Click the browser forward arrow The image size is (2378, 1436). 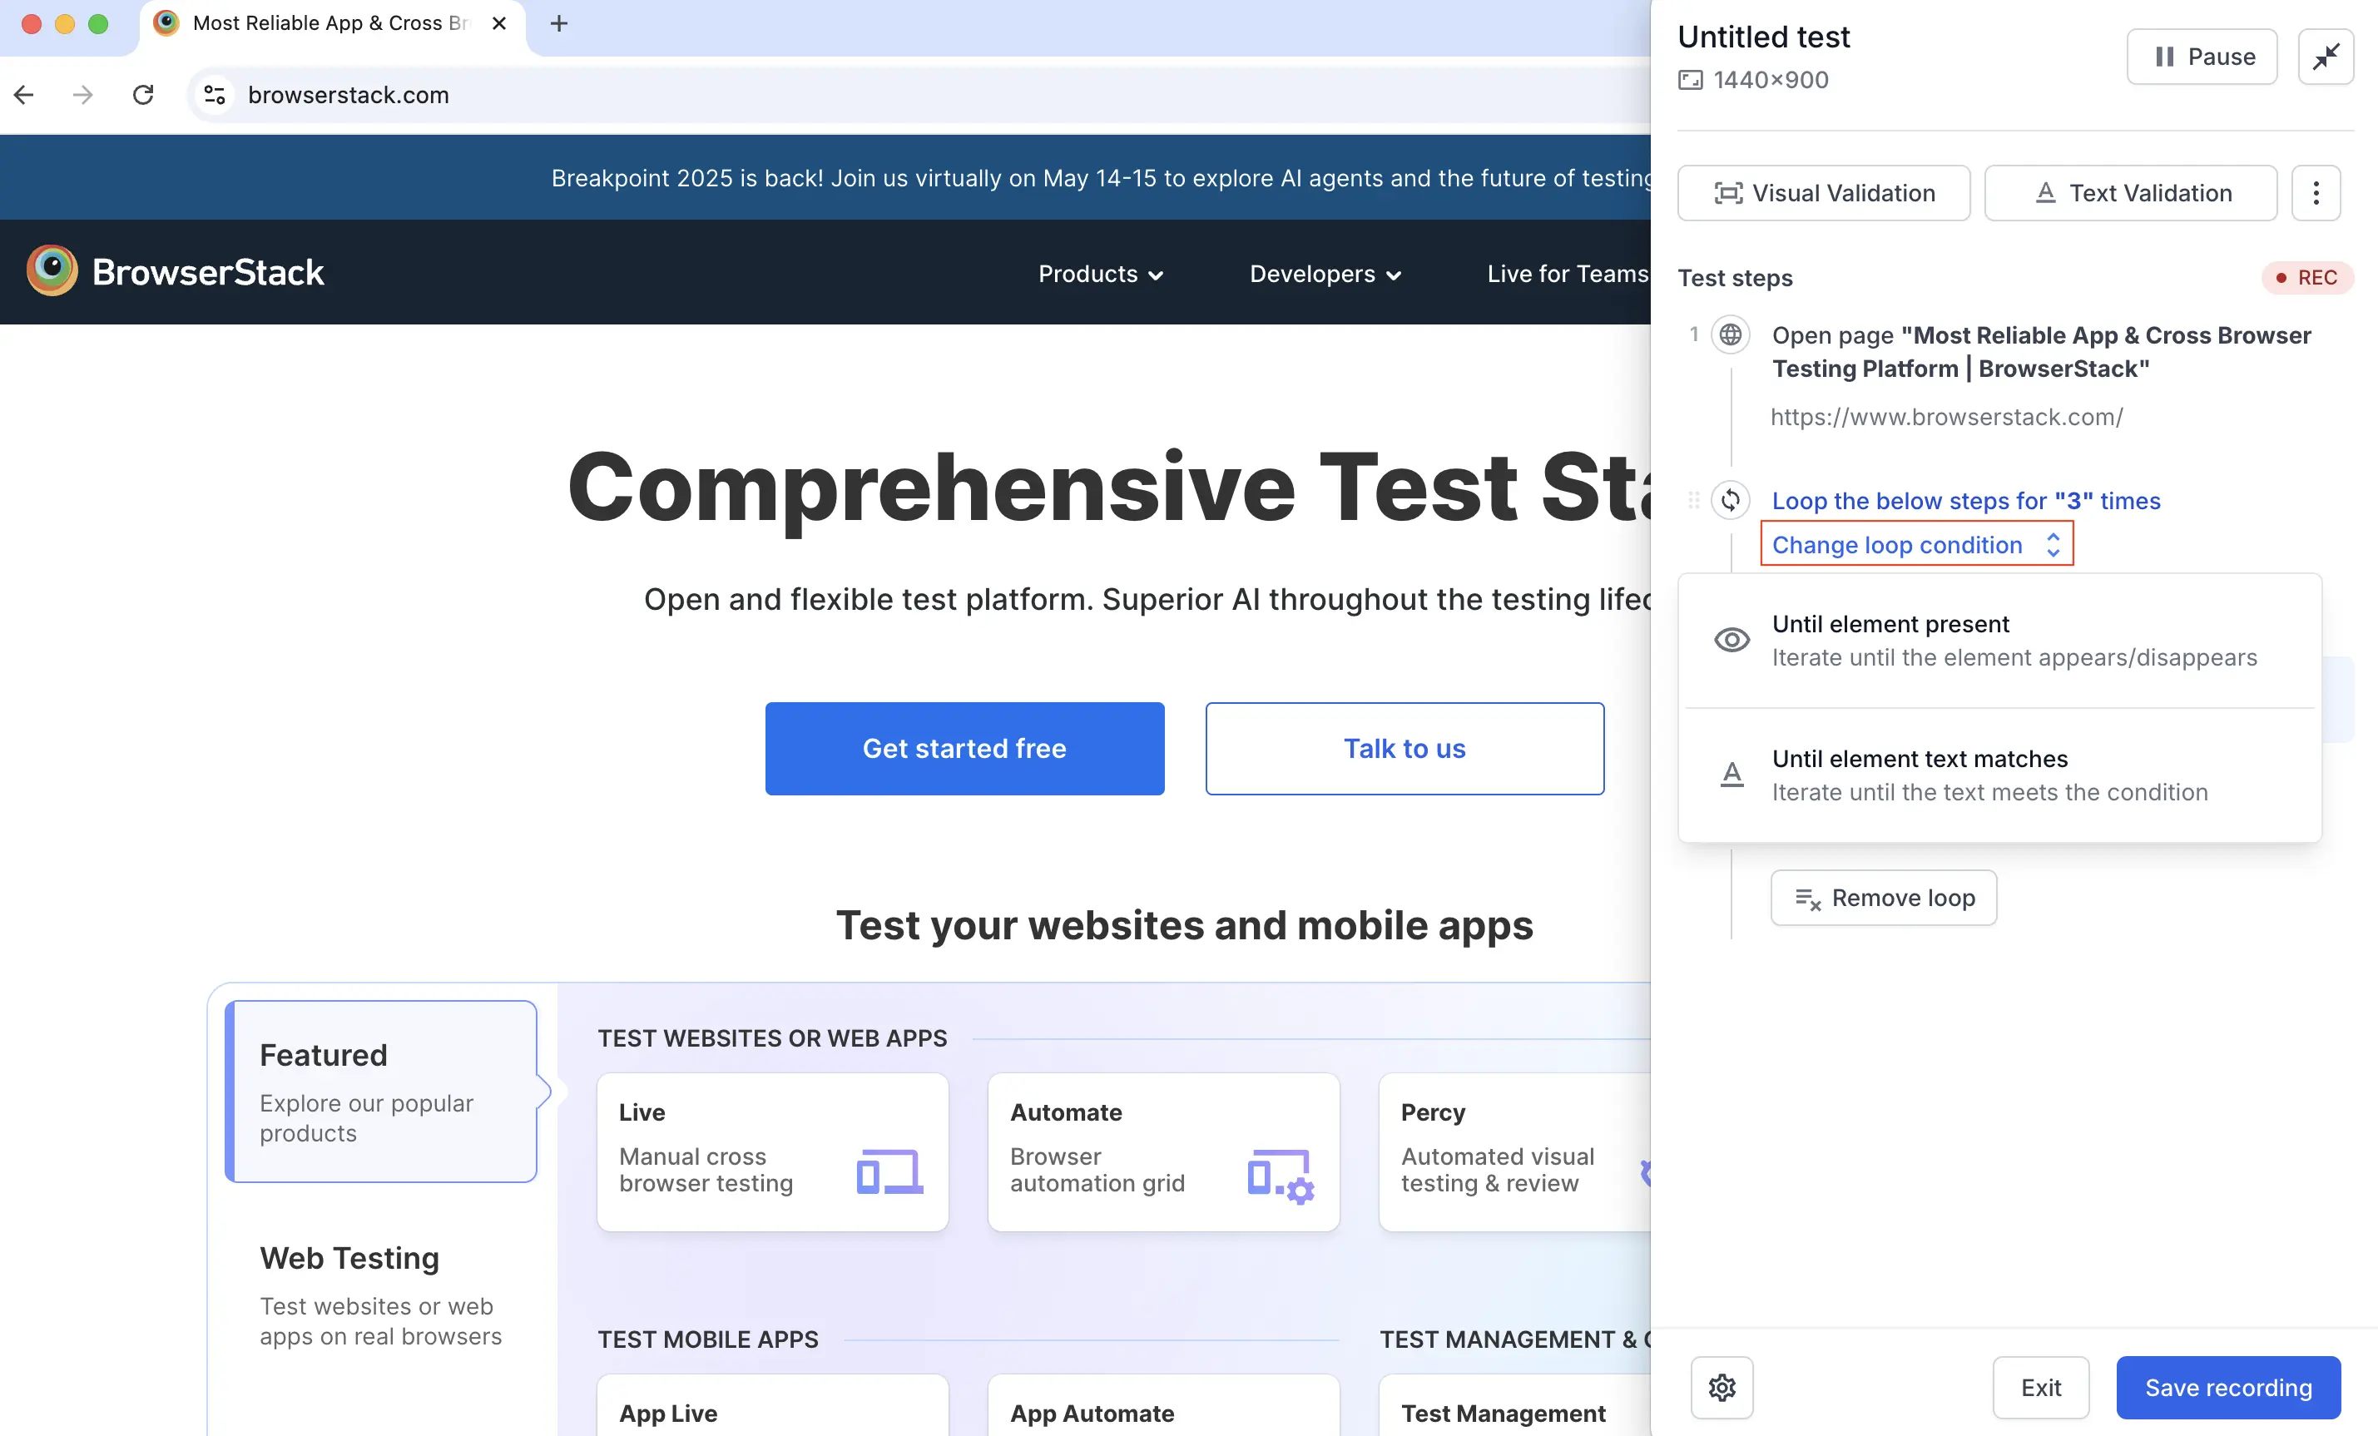[x=83, y=95]
